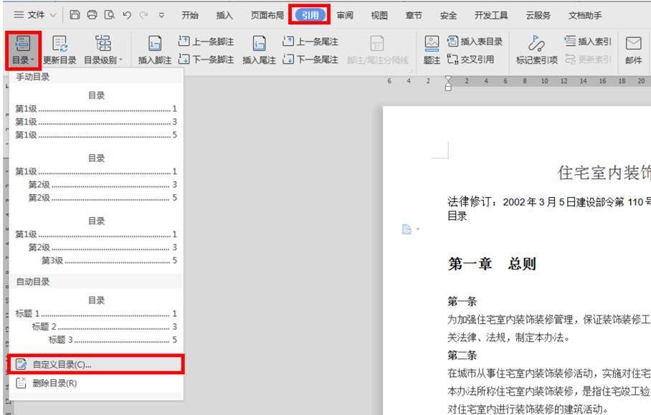Click the 邮件 (Mail) envelope icon

(634, 43)
